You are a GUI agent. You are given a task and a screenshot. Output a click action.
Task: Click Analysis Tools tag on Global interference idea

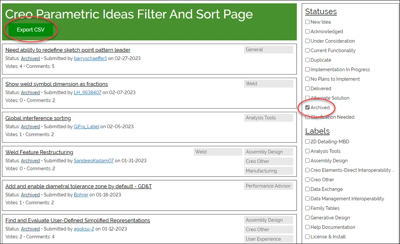[268, 118]
